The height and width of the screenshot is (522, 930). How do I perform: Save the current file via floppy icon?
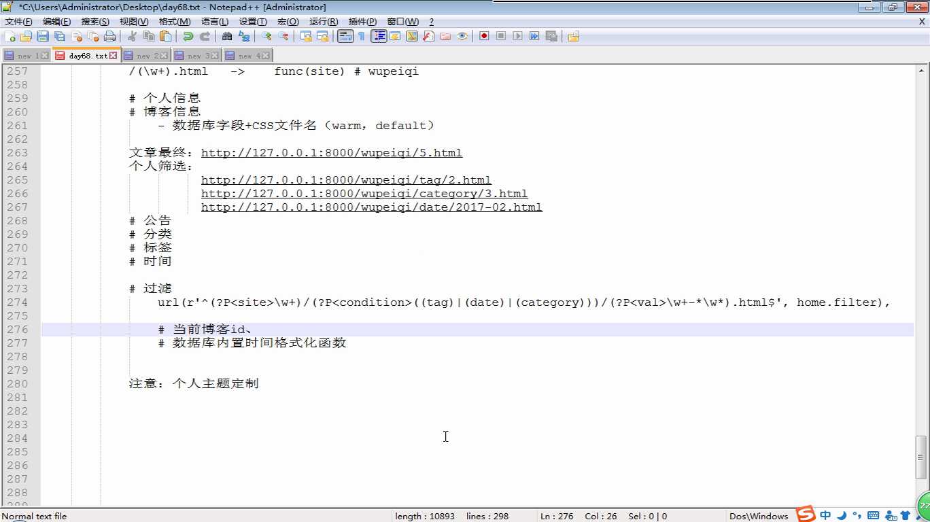tap(43, 36)
